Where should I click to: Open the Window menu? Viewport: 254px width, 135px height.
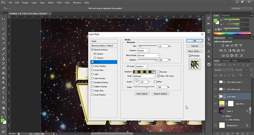pyautogui.click(x=77, y=3)
